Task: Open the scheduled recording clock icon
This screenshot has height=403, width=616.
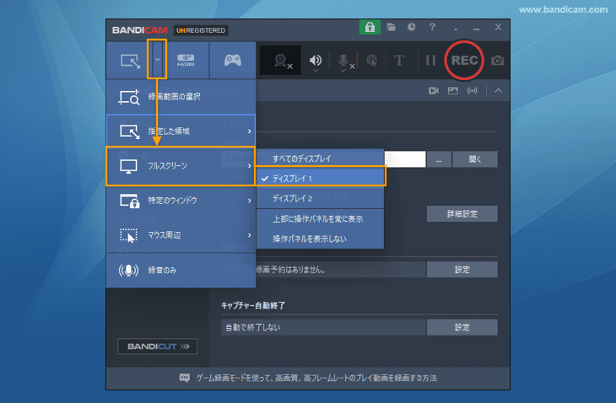Action: tap(411, 27)
